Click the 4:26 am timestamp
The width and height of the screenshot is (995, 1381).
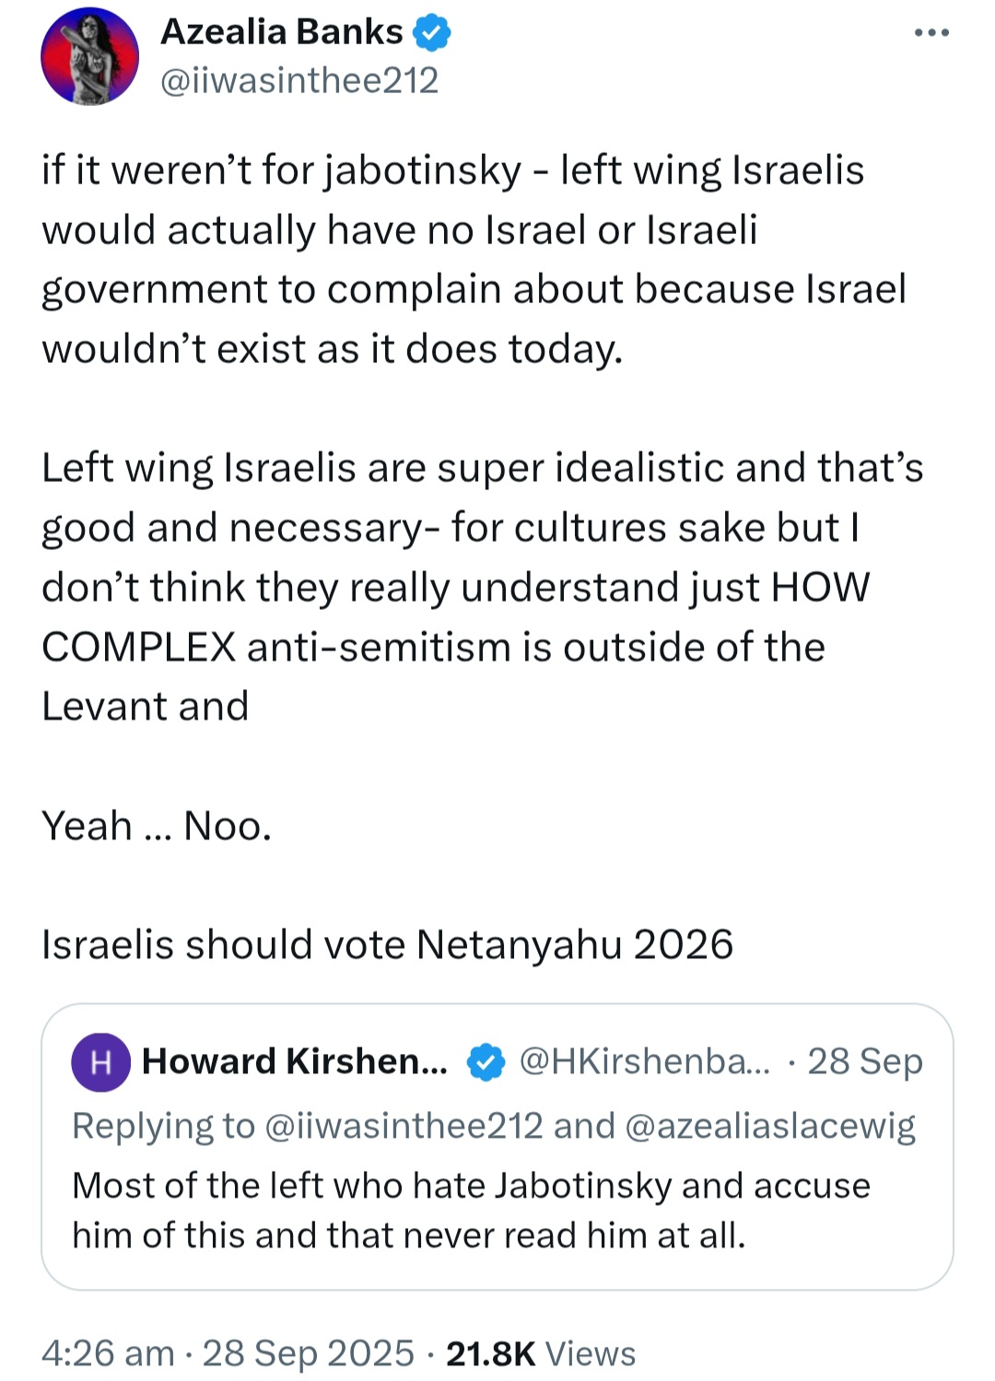coord(108,1353)
